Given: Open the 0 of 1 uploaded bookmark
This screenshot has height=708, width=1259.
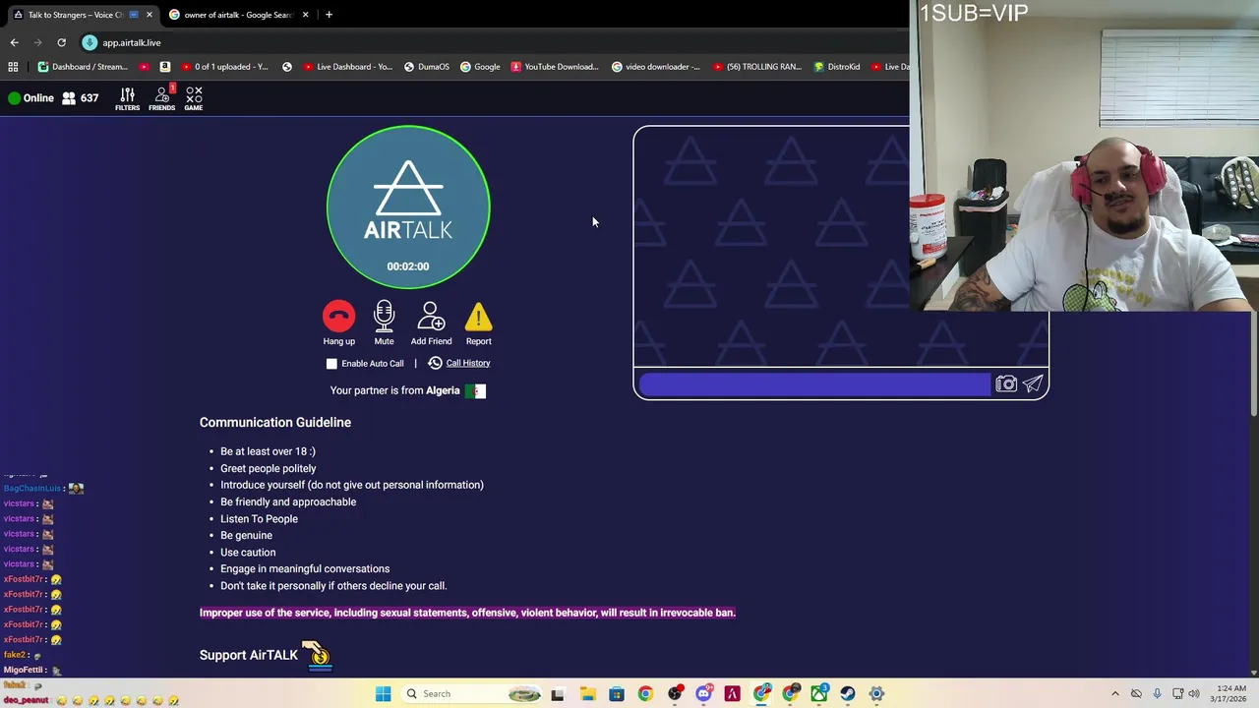Looking at the screenshot, I should point(224,67).
